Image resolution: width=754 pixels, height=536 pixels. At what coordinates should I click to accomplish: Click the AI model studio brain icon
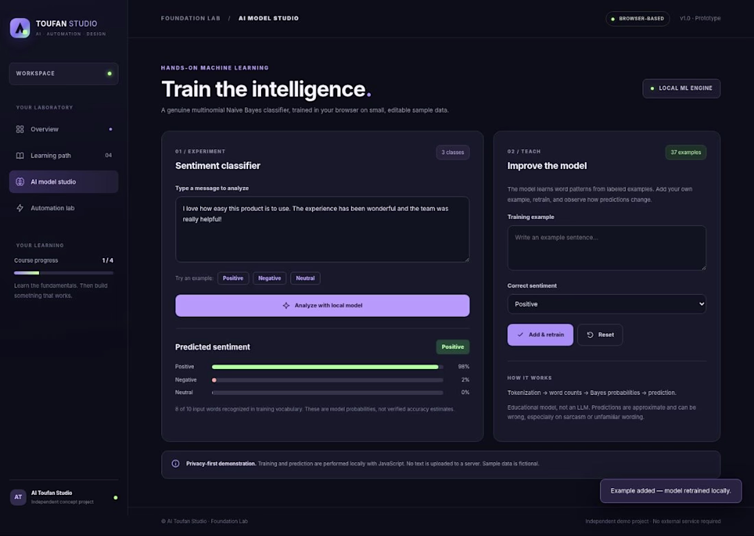click(x=20, y=181)
